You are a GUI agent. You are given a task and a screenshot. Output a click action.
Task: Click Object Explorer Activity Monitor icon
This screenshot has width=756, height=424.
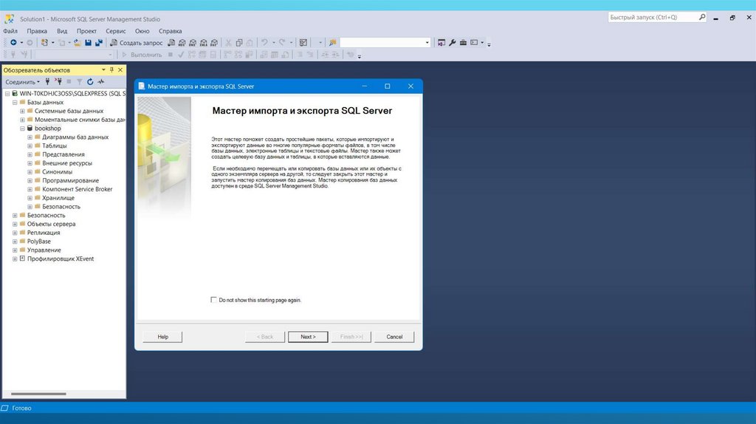pyautogui.click(x=100, y=81)
